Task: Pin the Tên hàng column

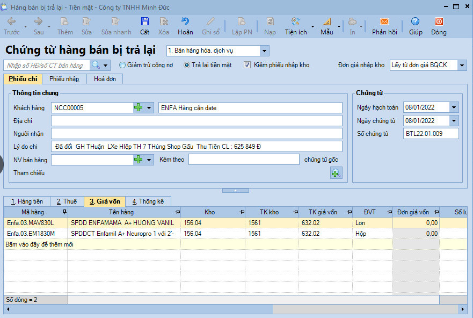Action: [177, 212]
